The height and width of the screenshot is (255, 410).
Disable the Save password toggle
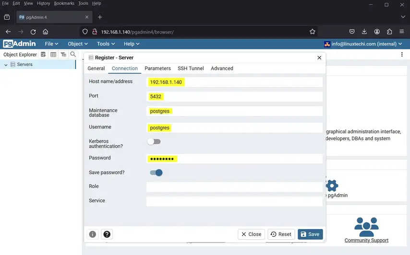click(156, 173)
